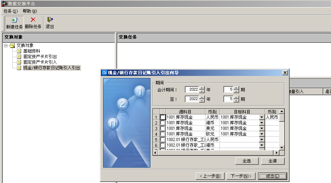Open the 任务 menu
The width and height of the screenshot is (331, 183).
[10, 11]
